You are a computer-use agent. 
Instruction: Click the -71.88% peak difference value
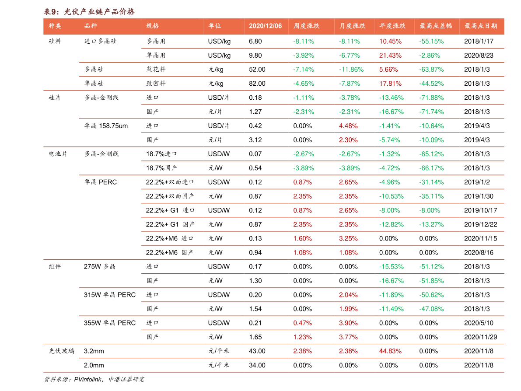431,98
